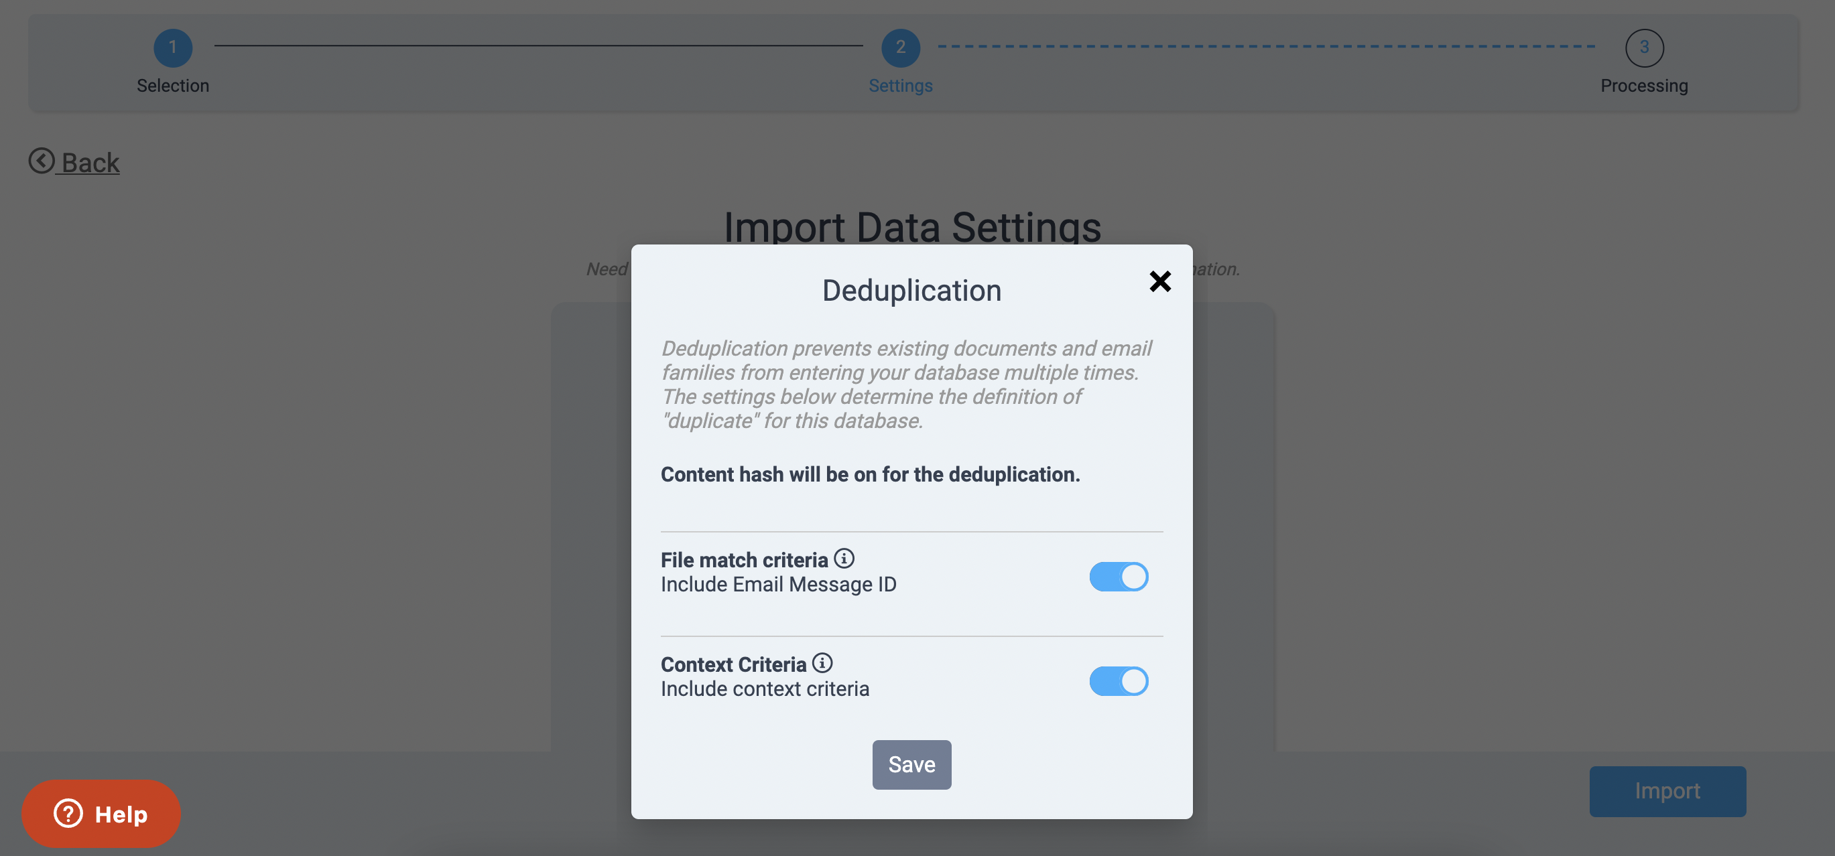1835x856 pixels.
Task: Click the Include Email Message ID label
Action: (778, 585)
